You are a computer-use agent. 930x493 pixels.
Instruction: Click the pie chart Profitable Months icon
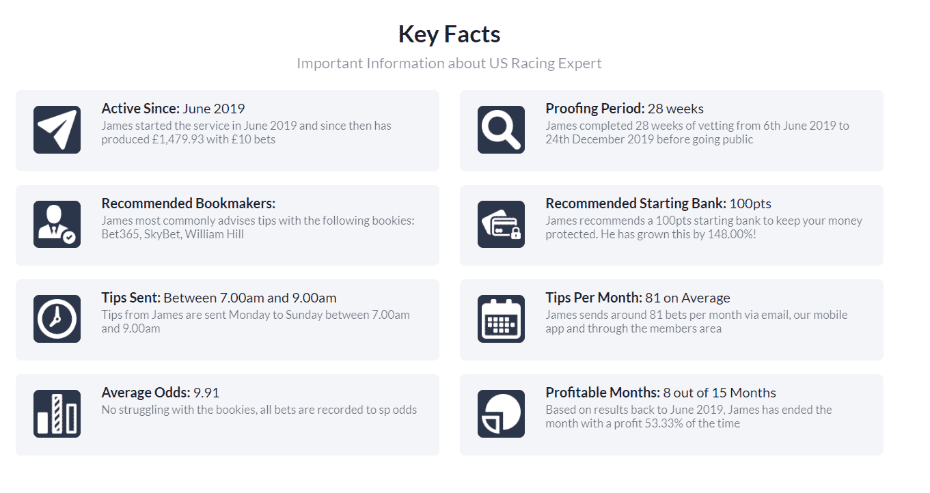tap(501, 414)
